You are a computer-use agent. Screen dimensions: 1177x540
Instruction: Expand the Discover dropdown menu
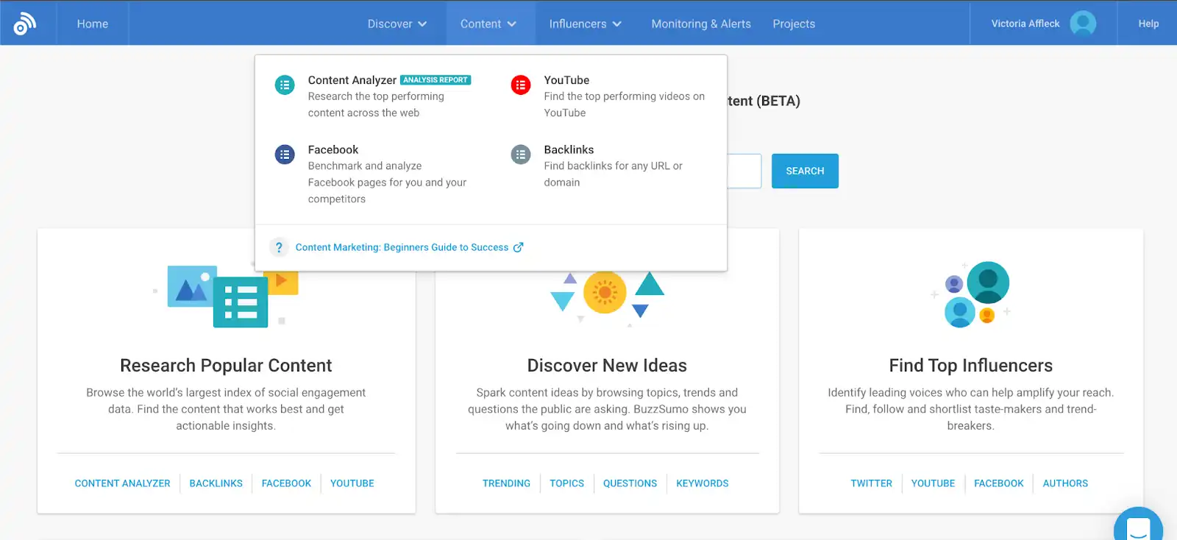pos(397,24)
